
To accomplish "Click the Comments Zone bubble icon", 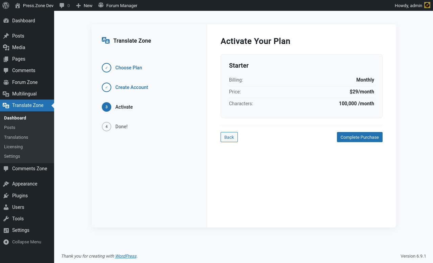I will [6, 169].
